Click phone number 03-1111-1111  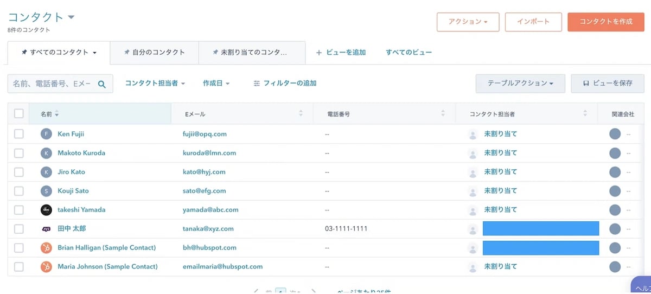(x=346, y=229)
